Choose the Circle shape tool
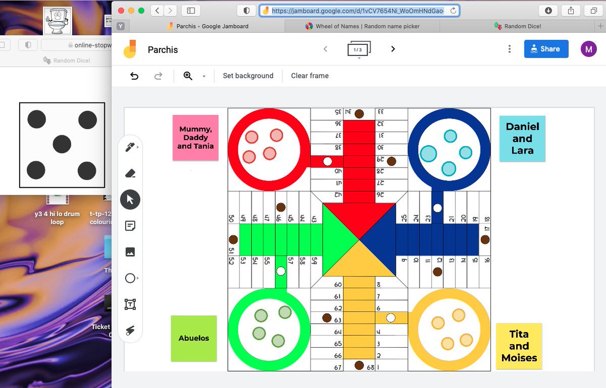Screen dimensions: 606x388 [130, 278]
